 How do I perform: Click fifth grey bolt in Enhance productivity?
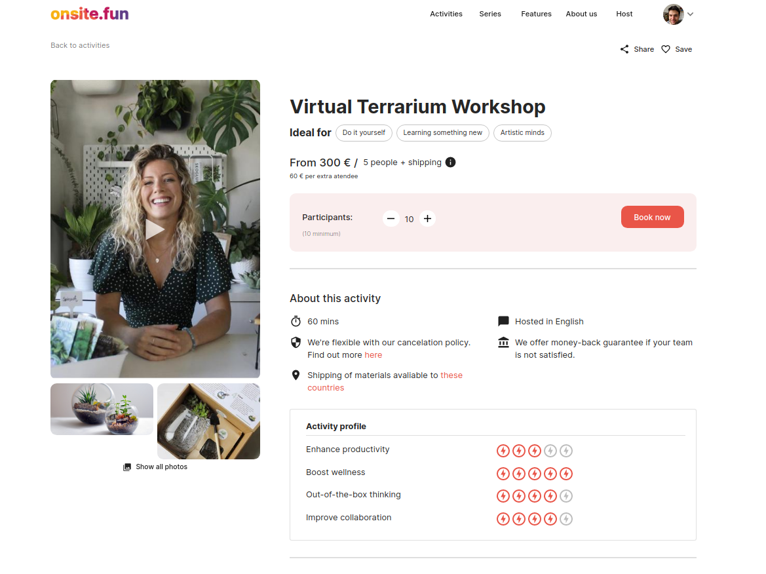pyautogui.click(x=565, y=450)
